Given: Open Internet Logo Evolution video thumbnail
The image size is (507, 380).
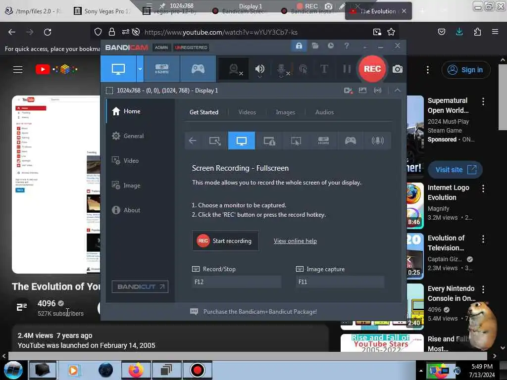Looking at the screenshot, I should pyautogui.click(x=415, y=205).
